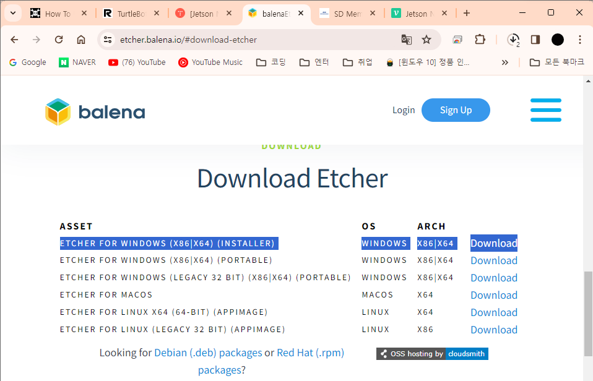
Task: Open the profile avatar menu
Action: coord(558,40)
